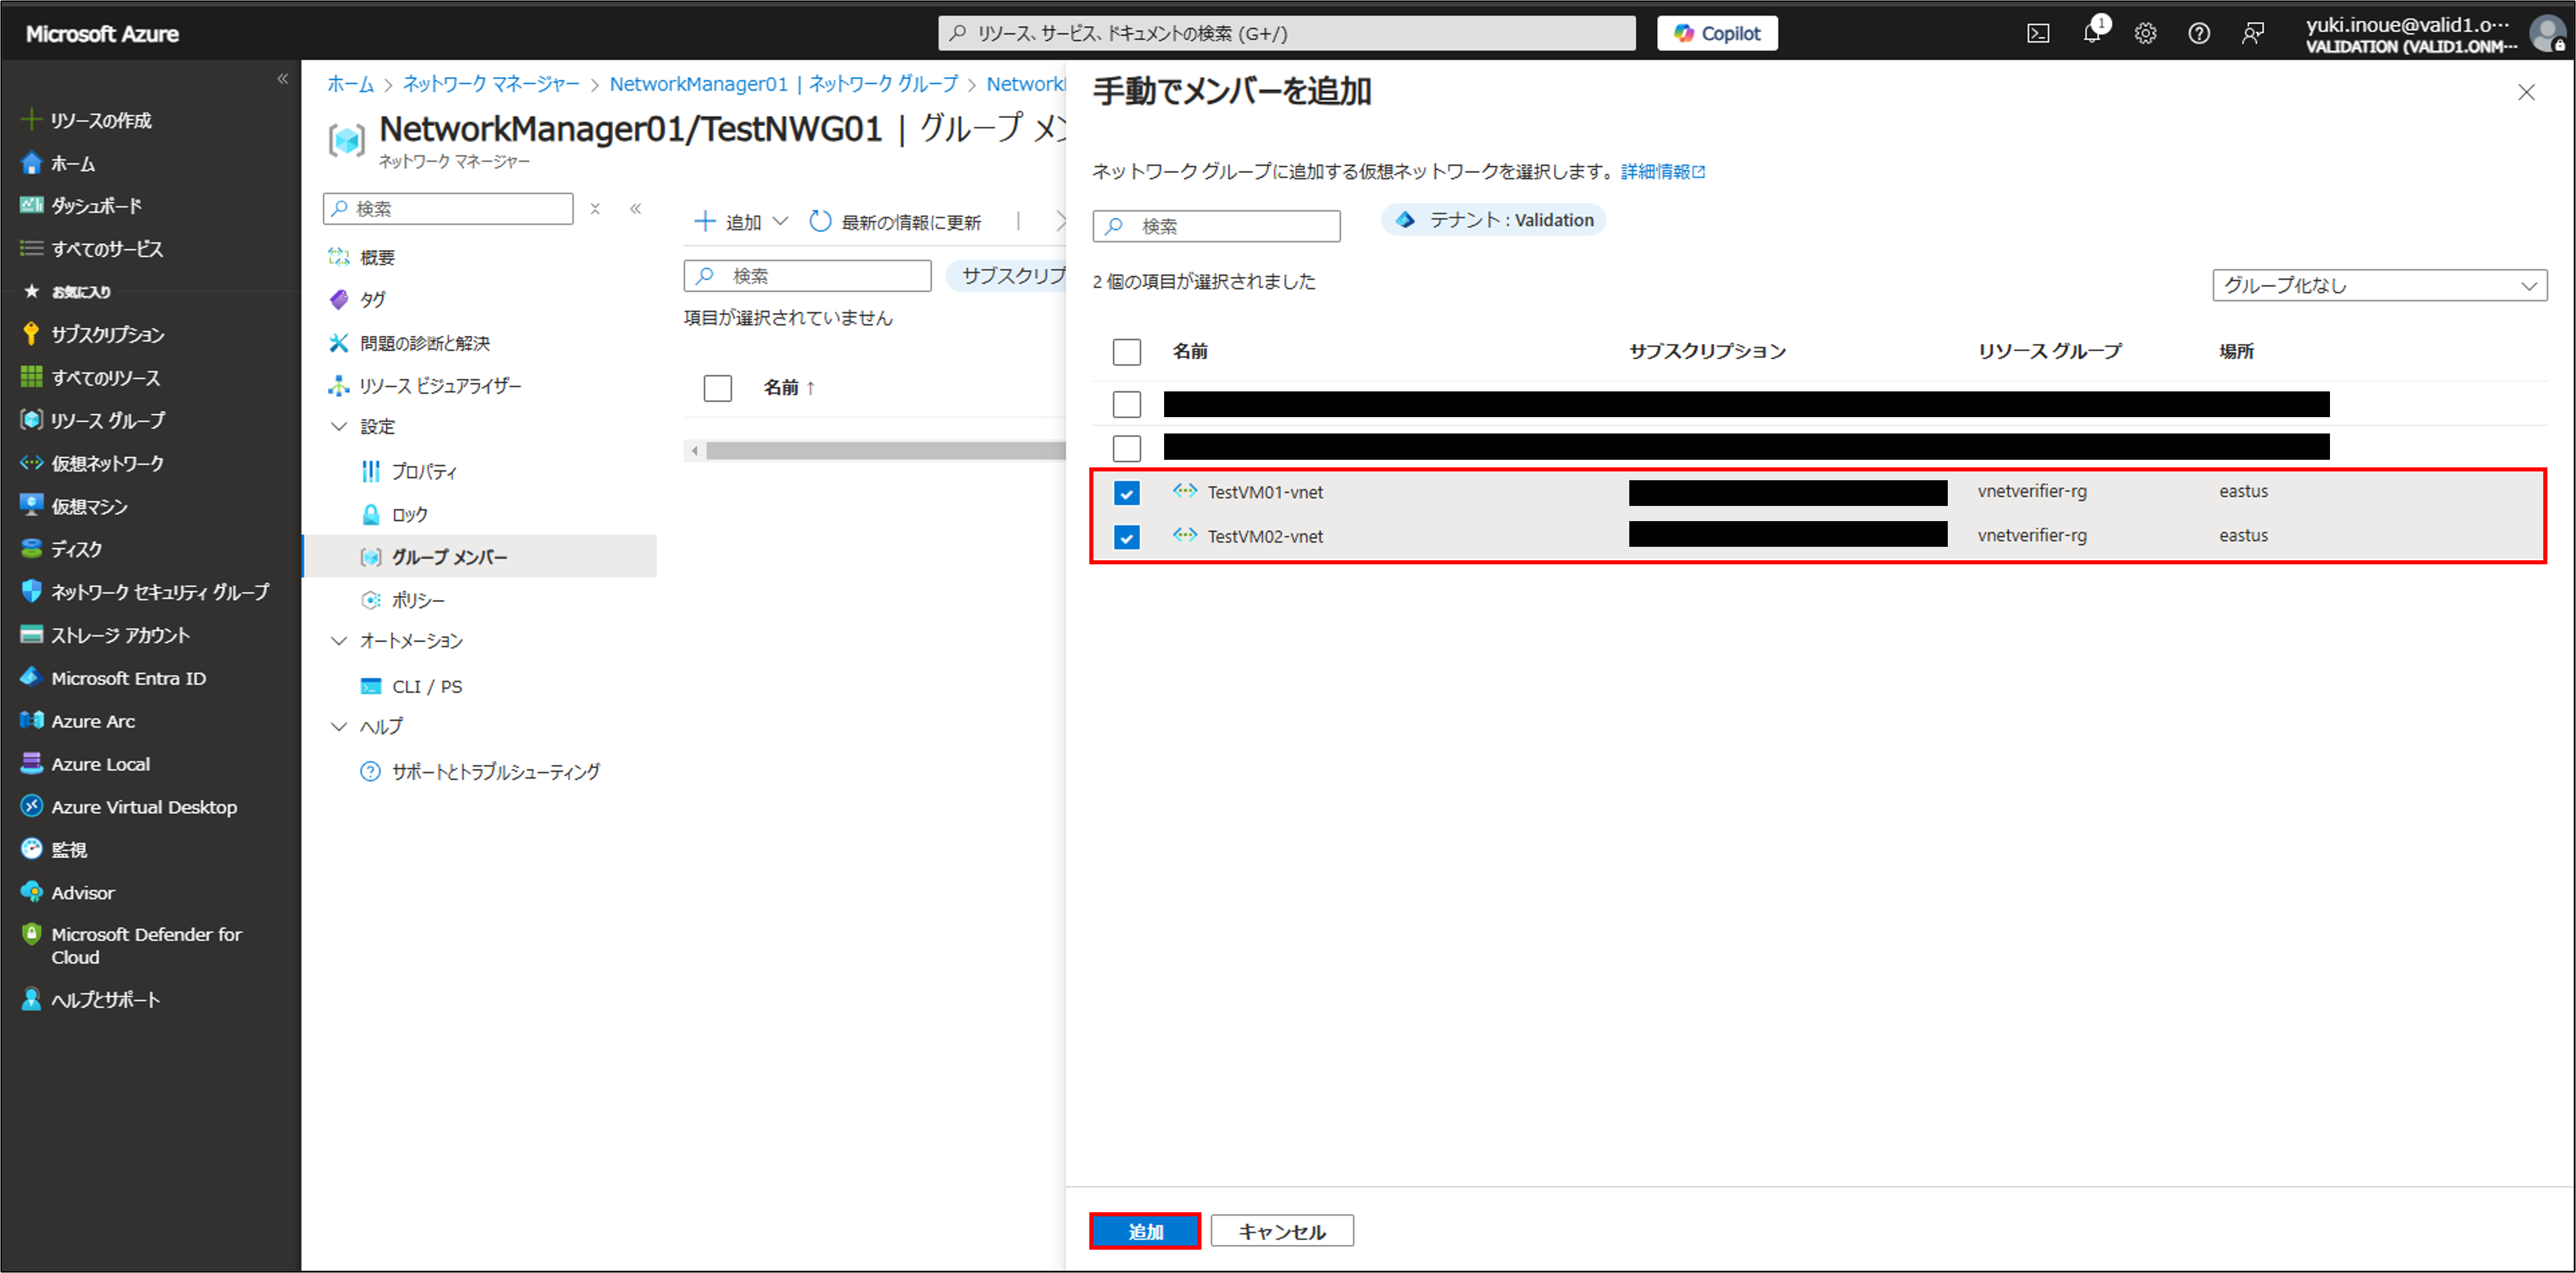This screenshot has height=1273, width=2576.
Task: Open the help question mark icon
Action: [x=2198, y=33]
